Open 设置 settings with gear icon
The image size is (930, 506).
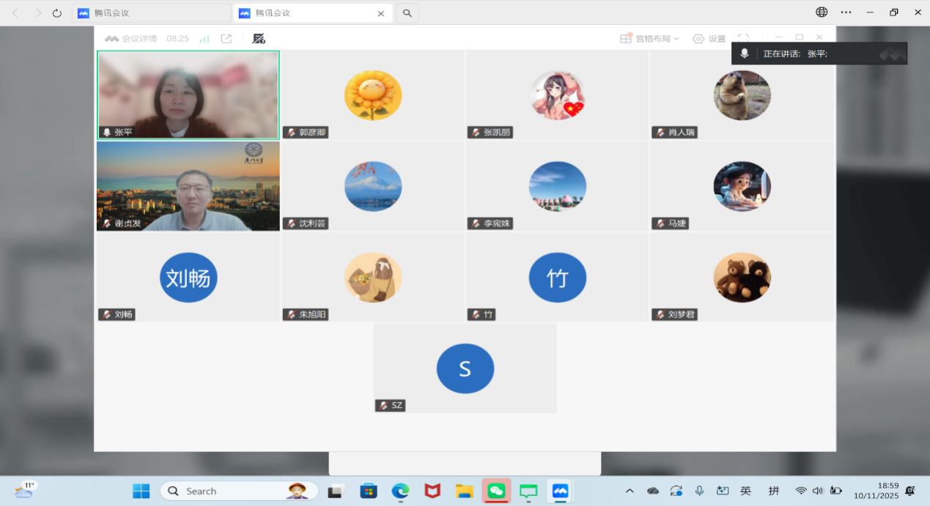[709, 39]
